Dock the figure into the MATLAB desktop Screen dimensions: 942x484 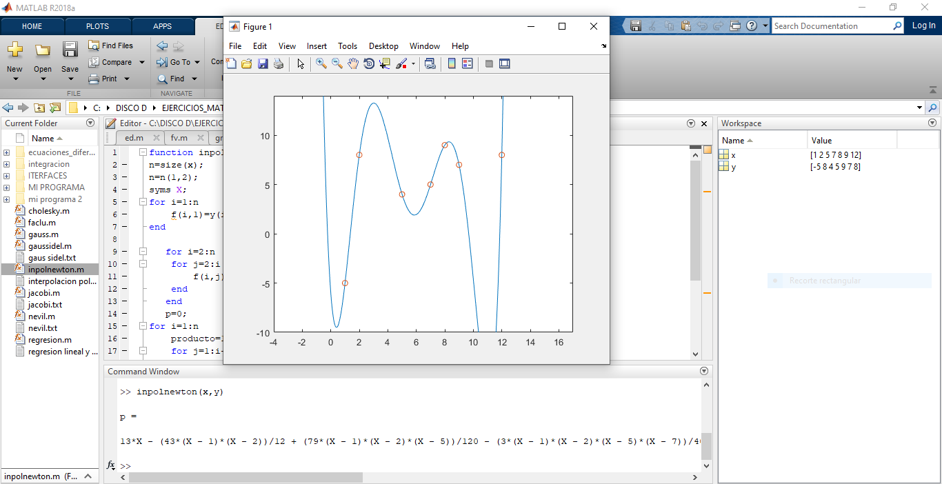point(505,63)
